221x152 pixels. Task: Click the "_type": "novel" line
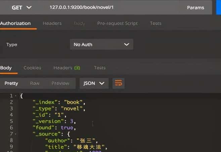pos(59,109)
